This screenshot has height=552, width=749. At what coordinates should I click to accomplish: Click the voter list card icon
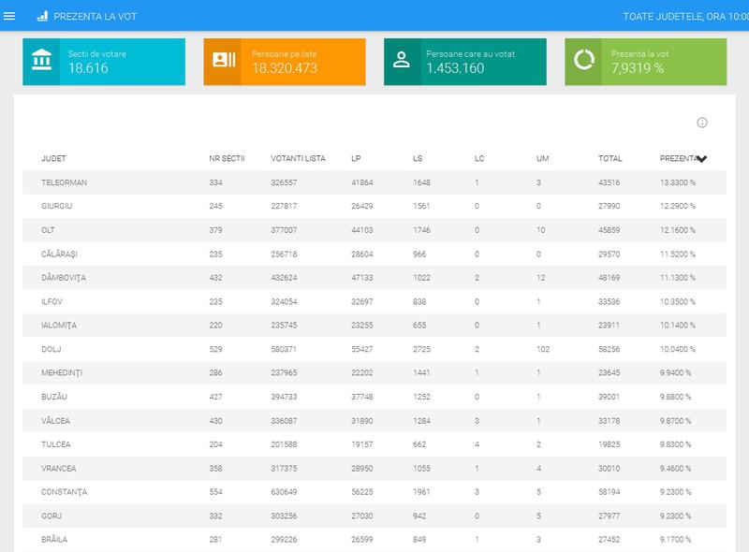click(223, 62)
